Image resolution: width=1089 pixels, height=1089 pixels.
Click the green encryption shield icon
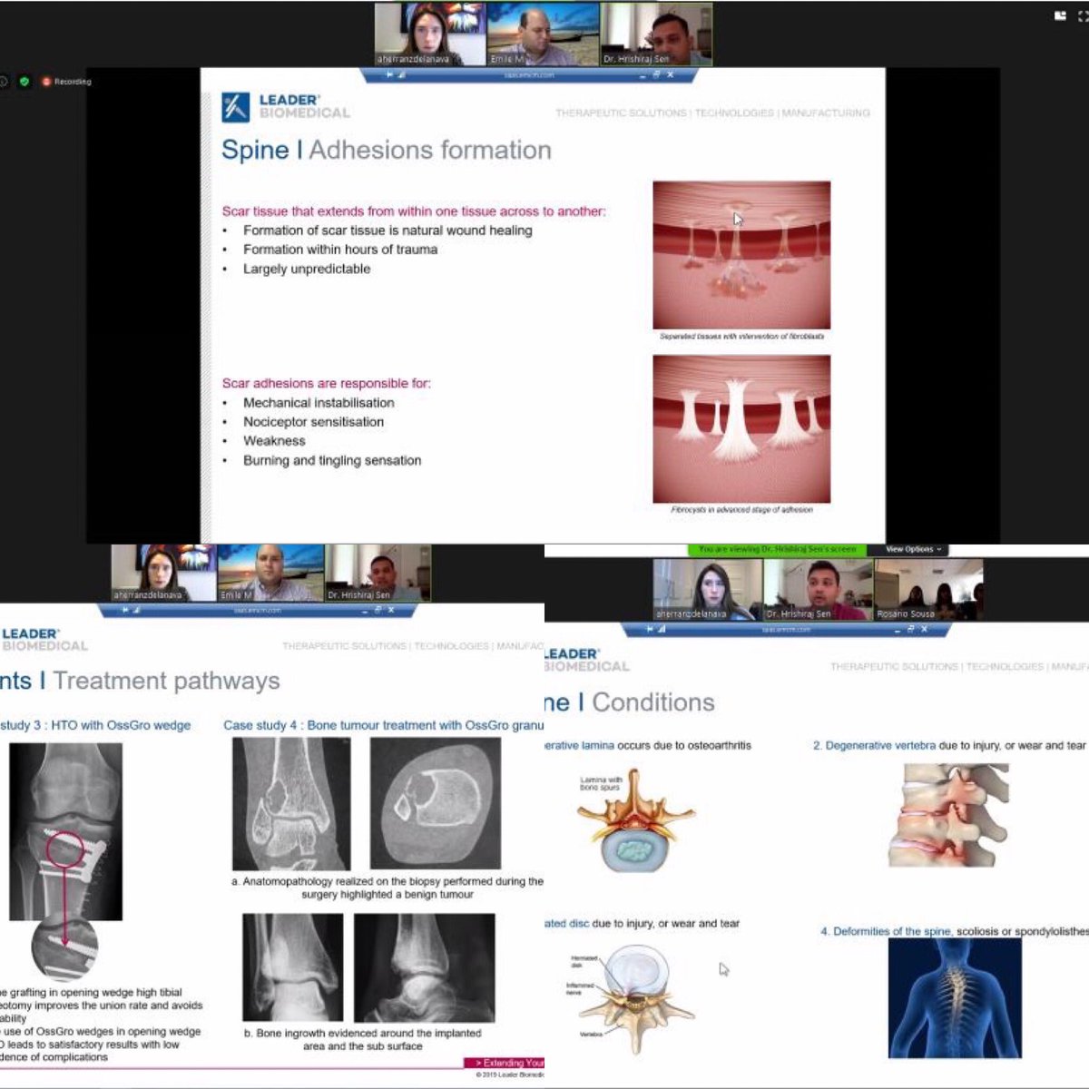[25, 82]
